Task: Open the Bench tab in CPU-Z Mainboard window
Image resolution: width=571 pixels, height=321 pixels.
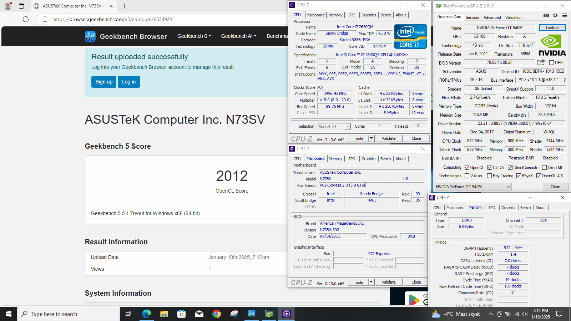Action: [385, 159]
